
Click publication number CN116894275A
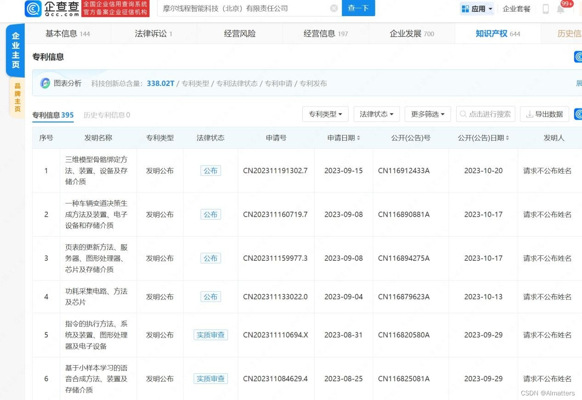pos(404,258)
